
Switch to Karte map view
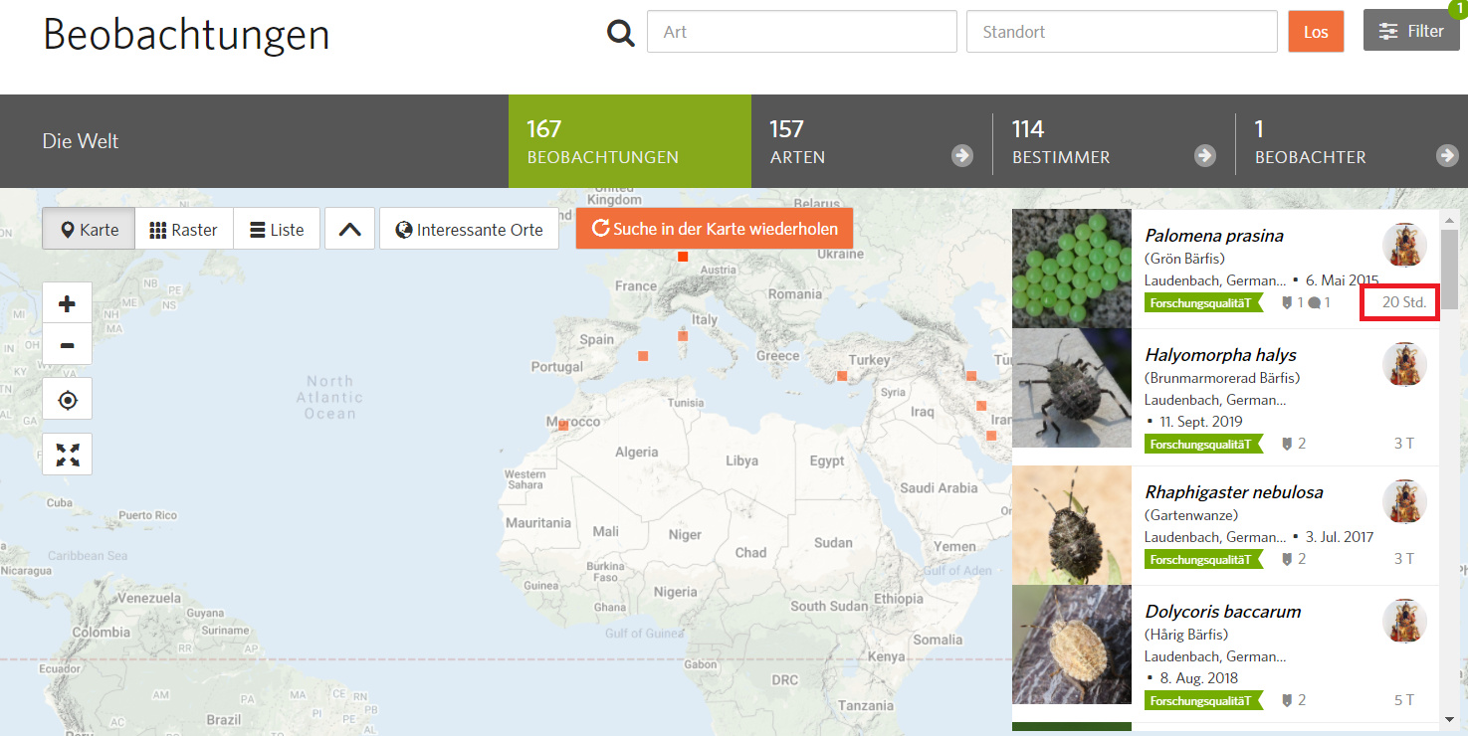pyautogui.click(x=89, y=229)
